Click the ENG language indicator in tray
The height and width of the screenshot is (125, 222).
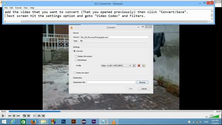coord(206,122)
